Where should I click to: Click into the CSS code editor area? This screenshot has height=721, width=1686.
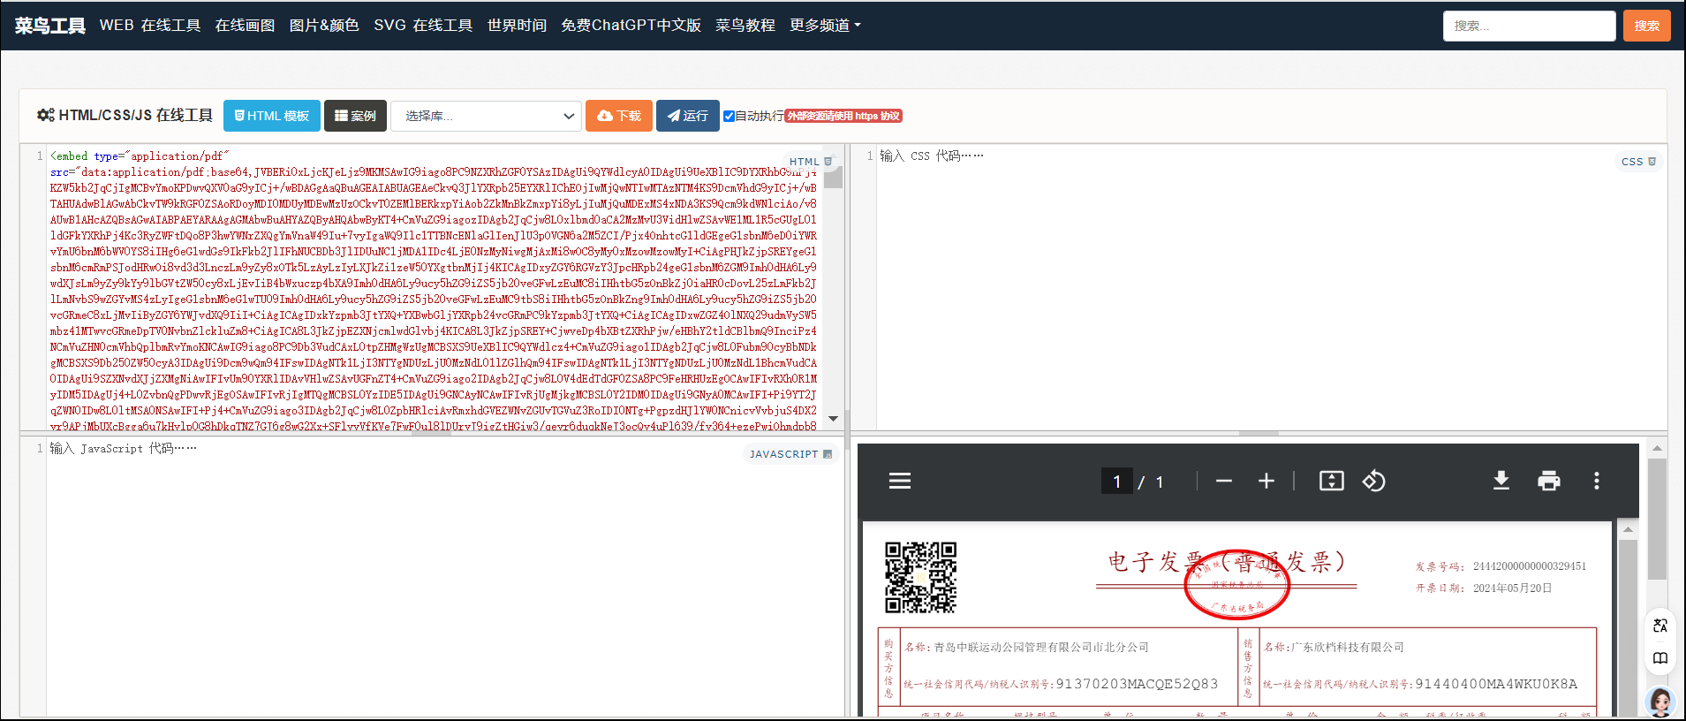1271,287
